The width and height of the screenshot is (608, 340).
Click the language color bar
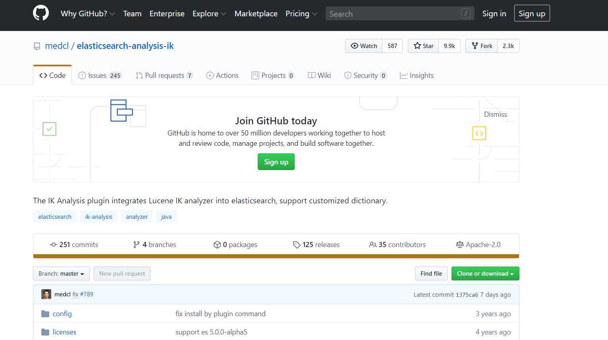(x=276, y=256)
